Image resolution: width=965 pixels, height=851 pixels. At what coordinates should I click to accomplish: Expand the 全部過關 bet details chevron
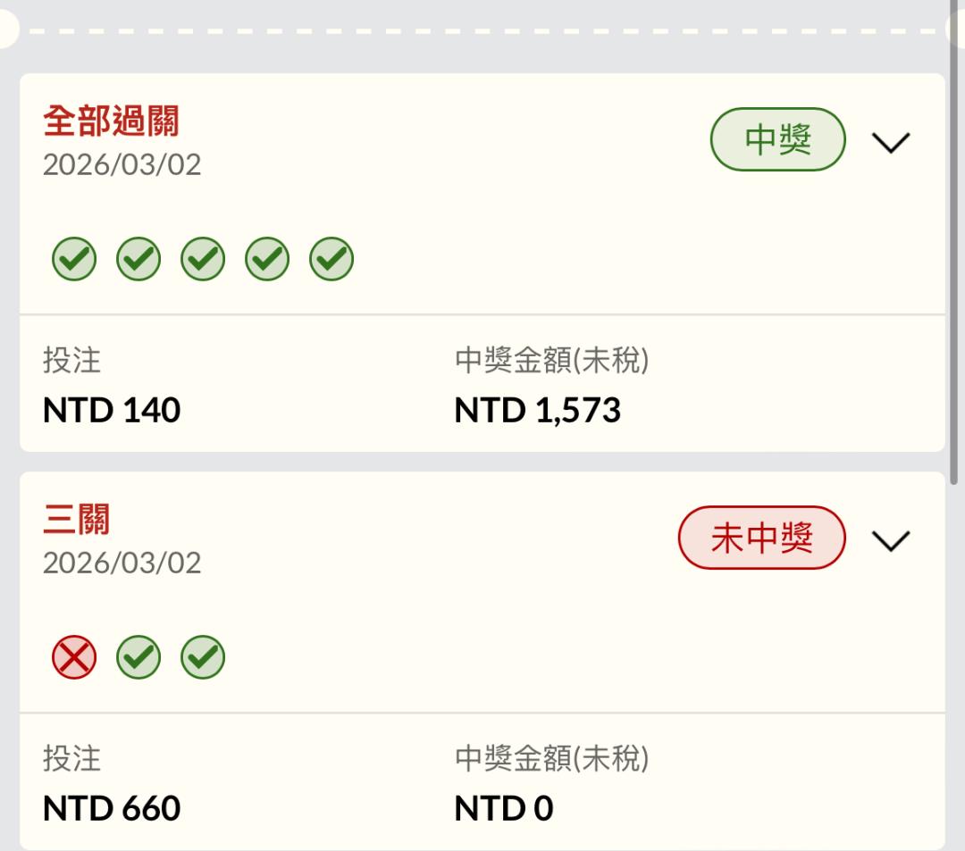(x=890, y=142)
